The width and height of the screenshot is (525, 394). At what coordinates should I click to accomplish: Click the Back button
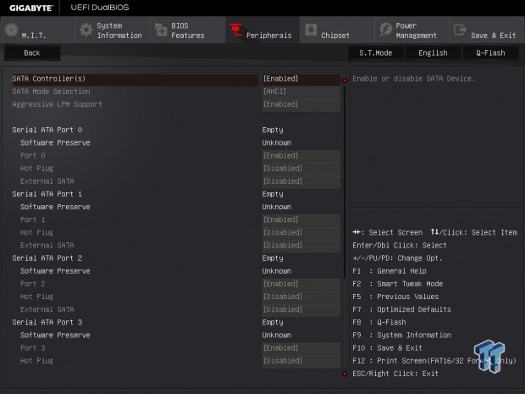click(32, 53)
